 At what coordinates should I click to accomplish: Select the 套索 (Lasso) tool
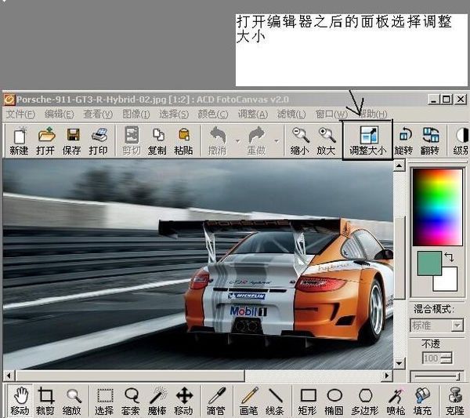[131, 401]
